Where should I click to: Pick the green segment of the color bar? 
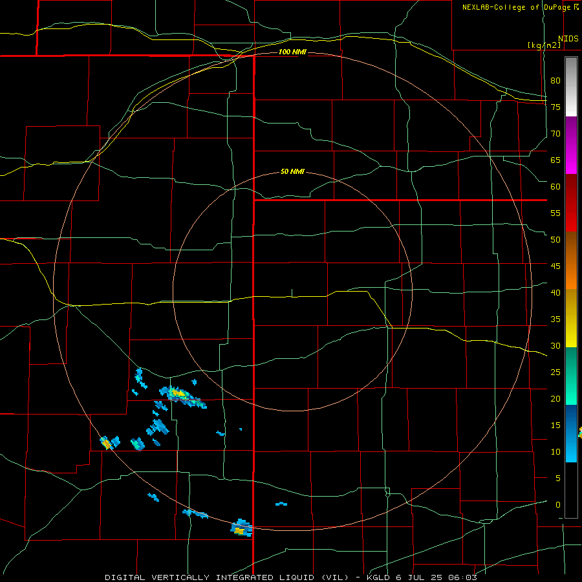(x=571, y=376)
